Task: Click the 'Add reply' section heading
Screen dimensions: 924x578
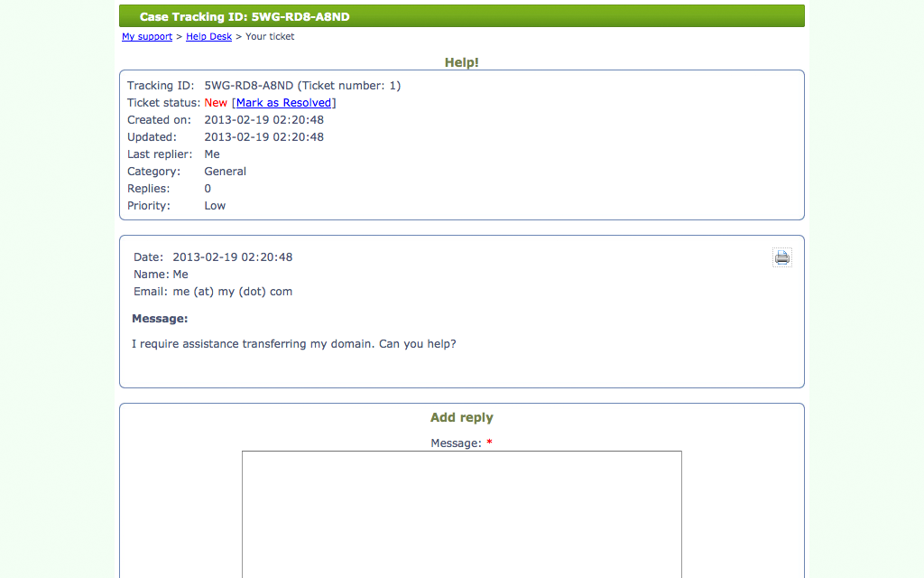Action: (x=461, y=418)
